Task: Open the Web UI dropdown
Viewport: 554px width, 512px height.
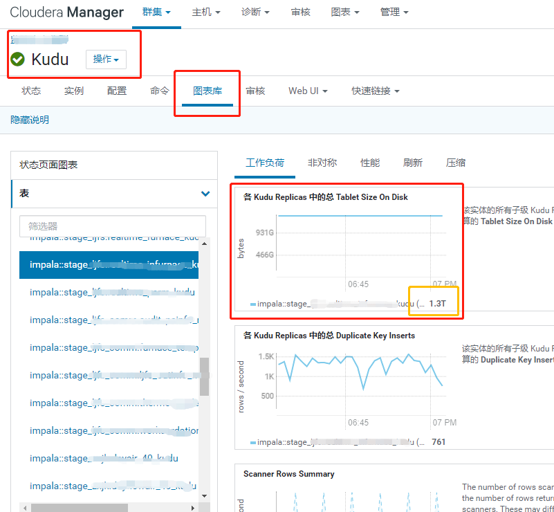Action: point(308,91)
